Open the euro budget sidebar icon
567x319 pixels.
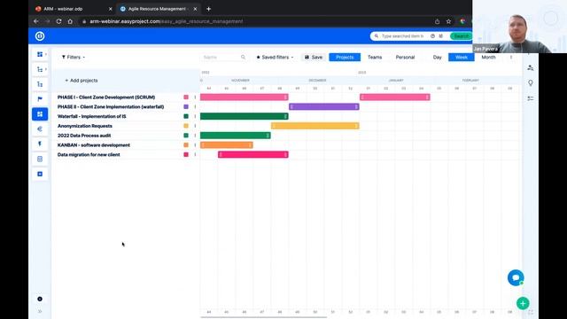click(40, 129)
